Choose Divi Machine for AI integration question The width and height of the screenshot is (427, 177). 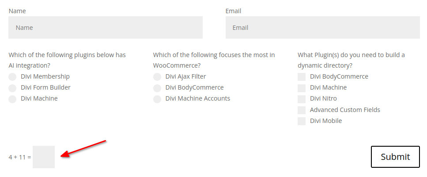coord(12,99)
